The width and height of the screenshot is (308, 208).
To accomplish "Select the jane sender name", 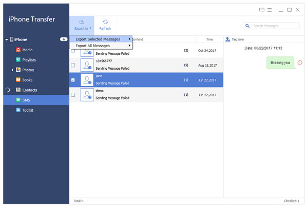I will pos(99,76).
